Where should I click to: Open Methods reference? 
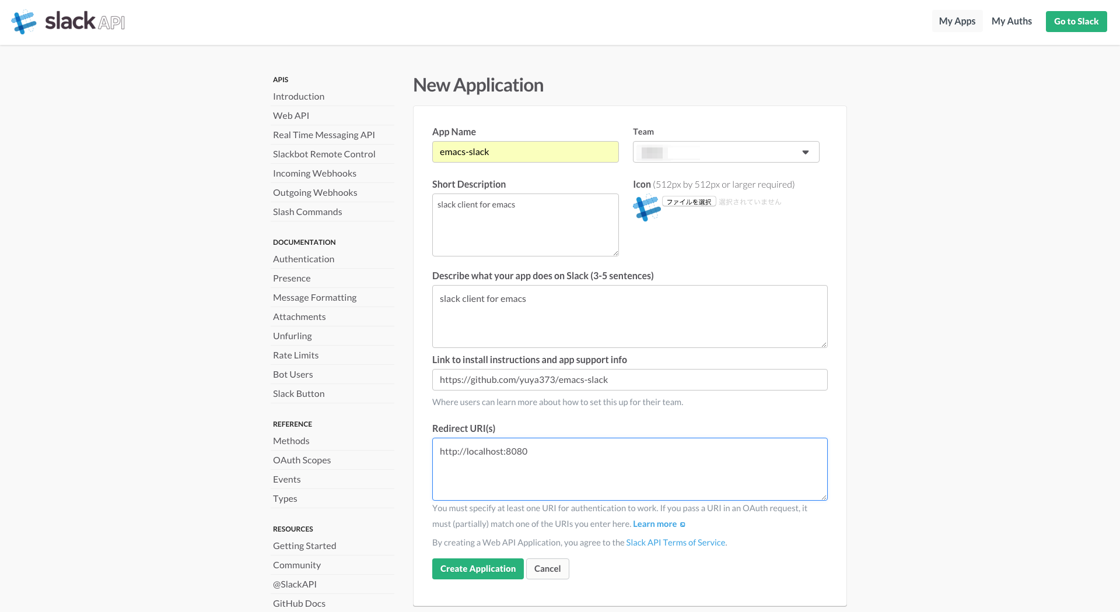point(291,441)
